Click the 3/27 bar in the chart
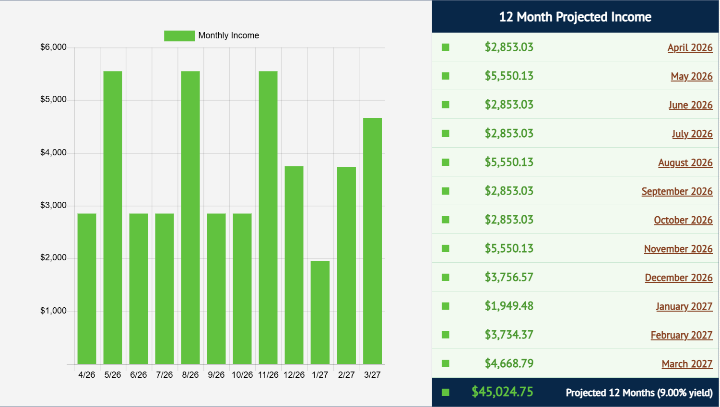Image resolution: width=720 pixels, height=407 pixels. tap(372, 241)
